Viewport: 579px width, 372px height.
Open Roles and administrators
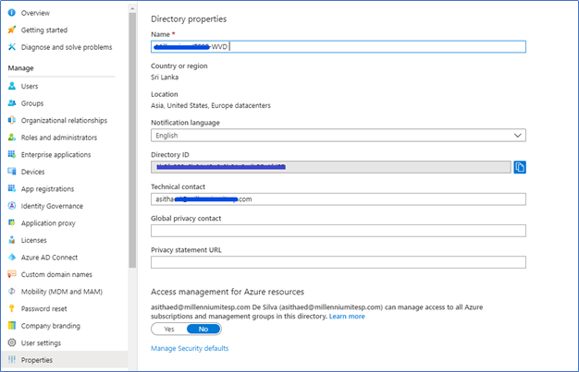(59, 138)
